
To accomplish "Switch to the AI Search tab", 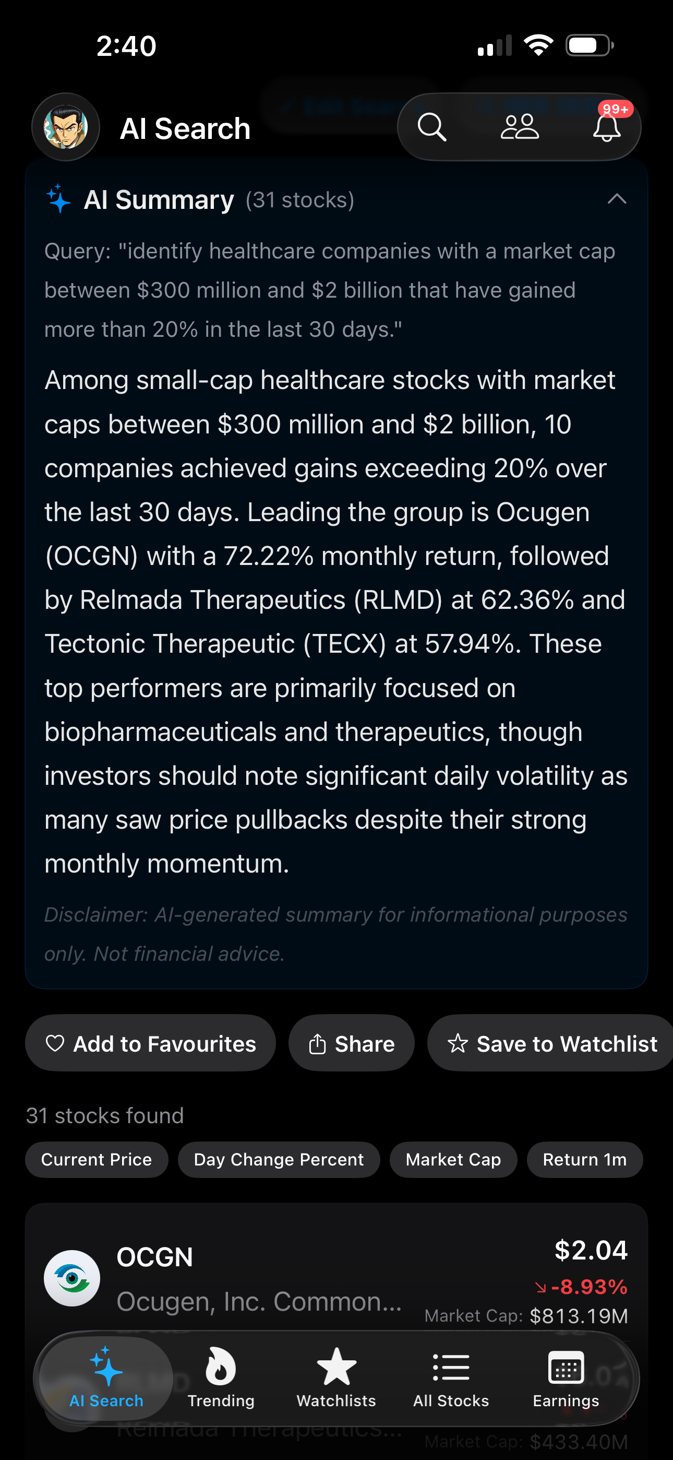I will click(x=106, y=1379).
